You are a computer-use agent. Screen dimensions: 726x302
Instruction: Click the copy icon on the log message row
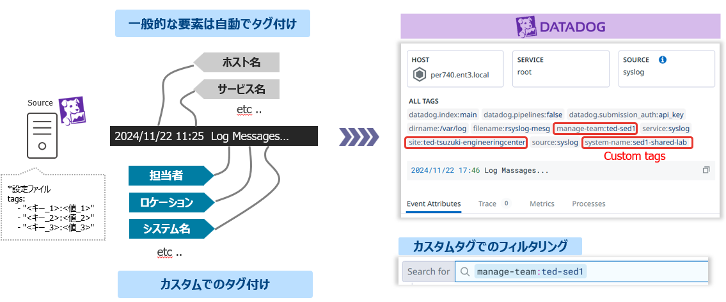706,170
